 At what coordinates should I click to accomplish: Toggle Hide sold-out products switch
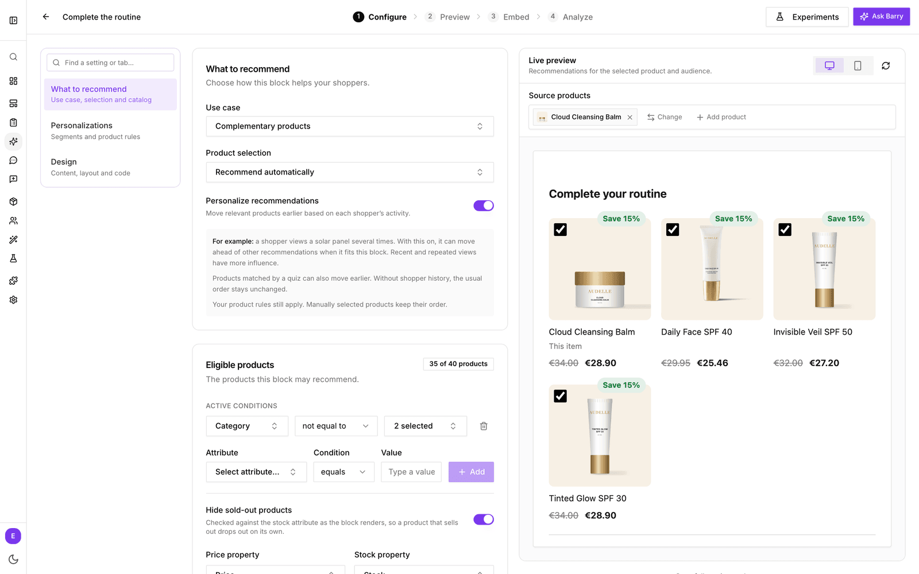(x=484, y=519)
